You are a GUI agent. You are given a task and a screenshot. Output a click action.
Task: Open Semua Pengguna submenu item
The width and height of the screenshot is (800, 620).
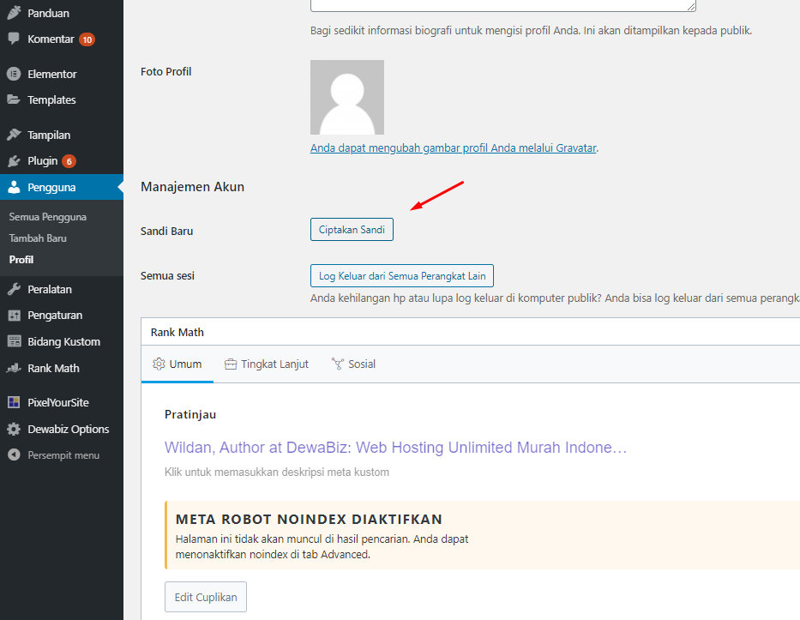(47, 217)
